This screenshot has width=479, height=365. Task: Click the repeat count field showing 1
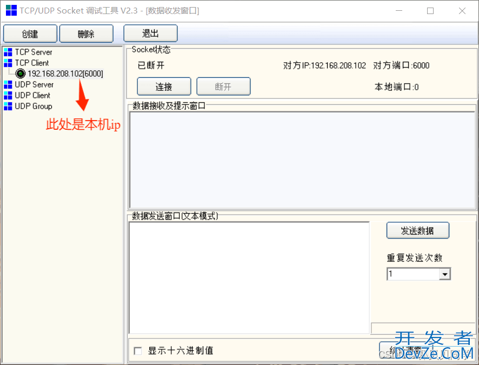414,274
